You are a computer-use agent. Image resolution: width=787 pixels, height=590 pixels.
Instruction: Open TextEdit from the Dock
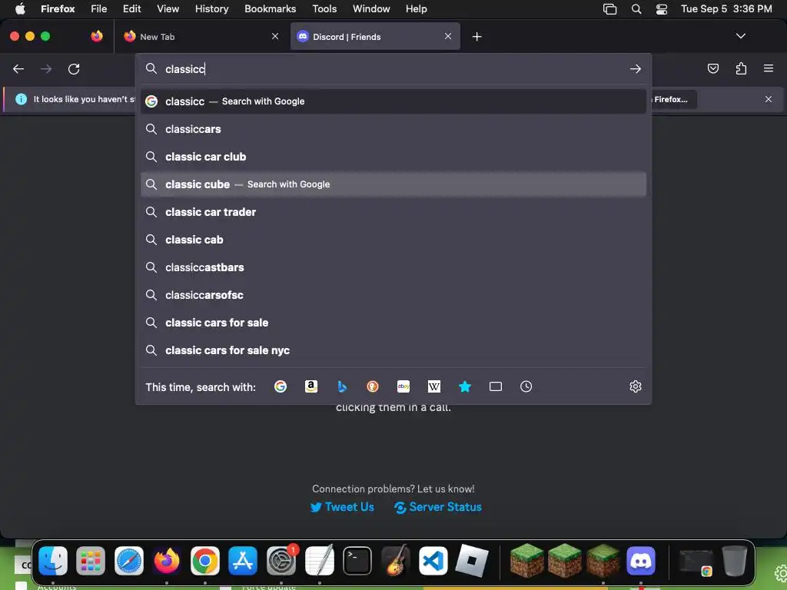(x=319, y=561)
